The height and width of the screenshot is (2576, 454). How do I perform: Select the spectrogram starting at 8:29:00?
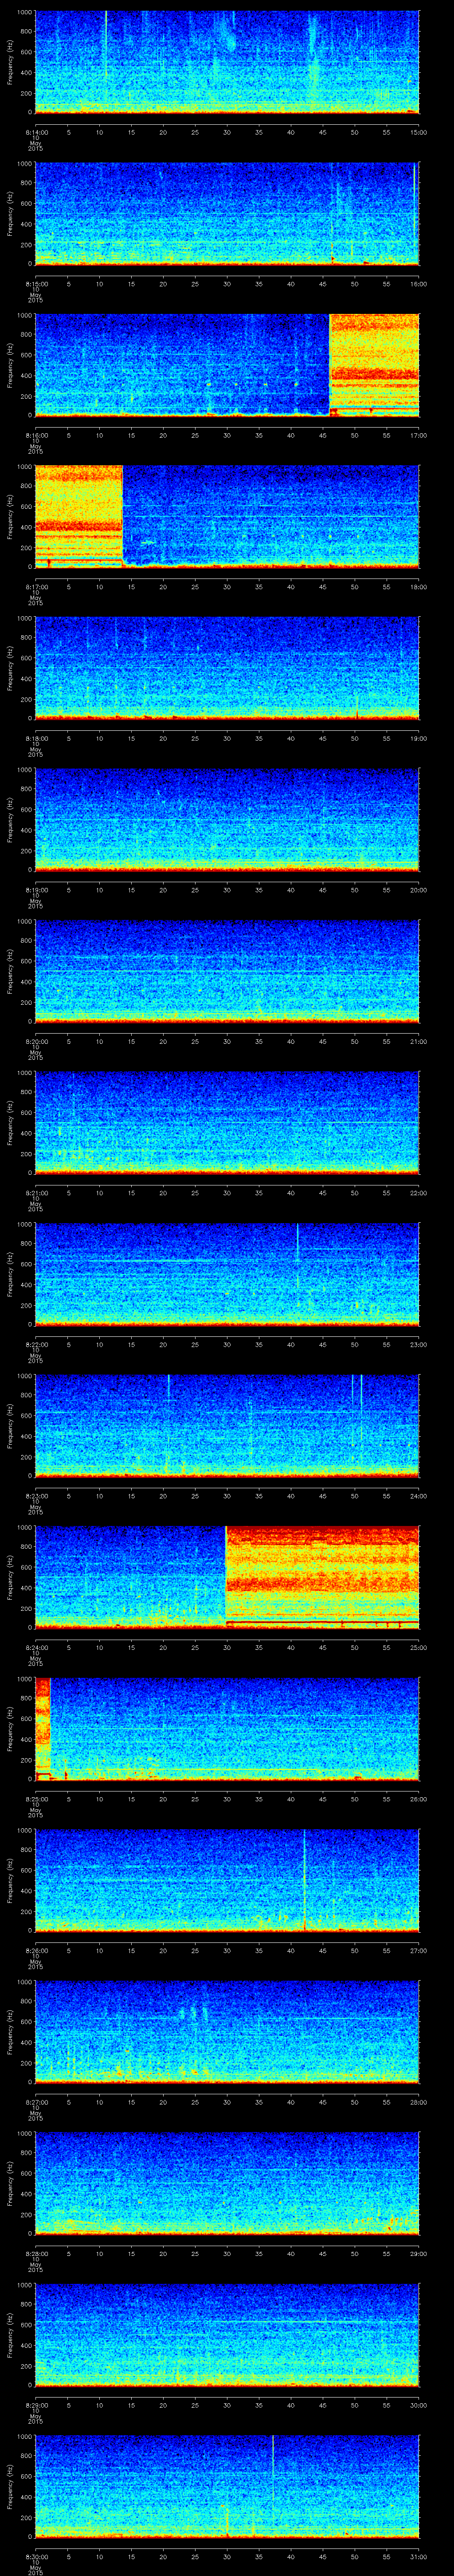point(227,2335)
